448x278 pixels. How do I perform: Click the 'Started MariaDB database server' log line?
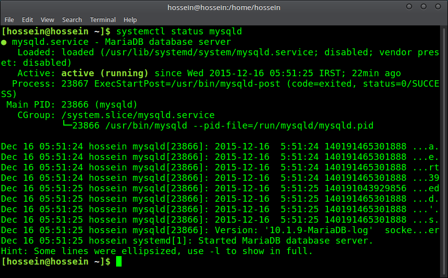[x=286, y=241]
